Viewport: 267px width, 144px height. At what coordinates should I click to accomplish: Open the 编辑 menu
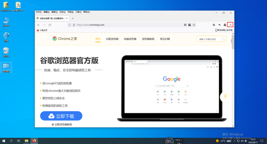[x=46, y=12]
